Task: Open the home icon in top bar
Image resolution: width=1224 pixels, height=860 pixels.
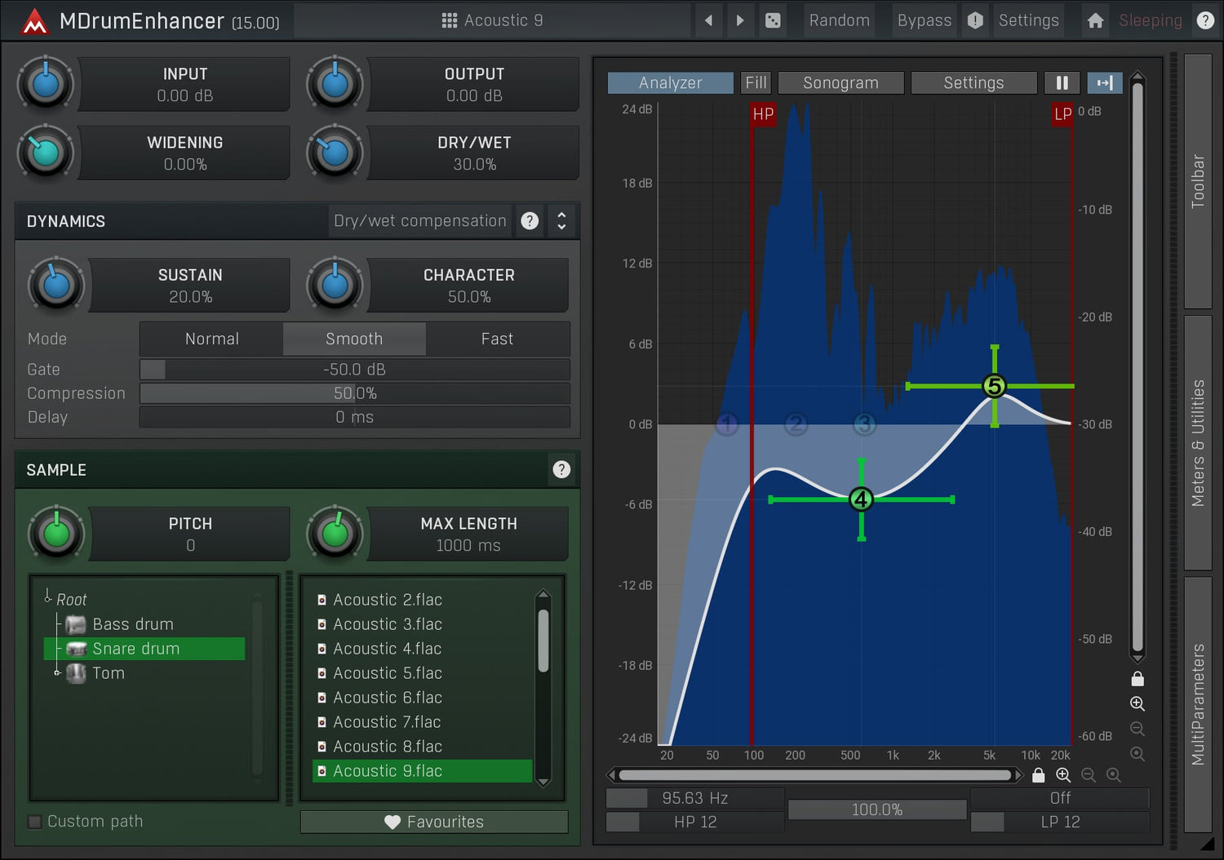Action: tap(1095, 20)
